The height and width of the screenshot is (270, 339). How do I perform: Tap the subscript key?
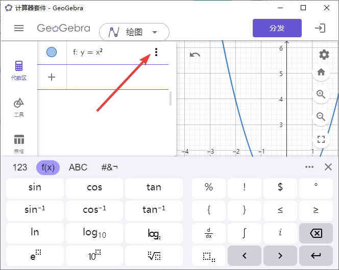point(209,255)
